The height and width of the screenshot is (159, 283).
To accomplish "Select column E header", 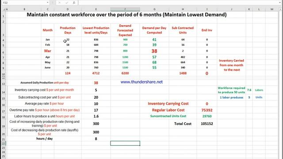I will (96, 9).
